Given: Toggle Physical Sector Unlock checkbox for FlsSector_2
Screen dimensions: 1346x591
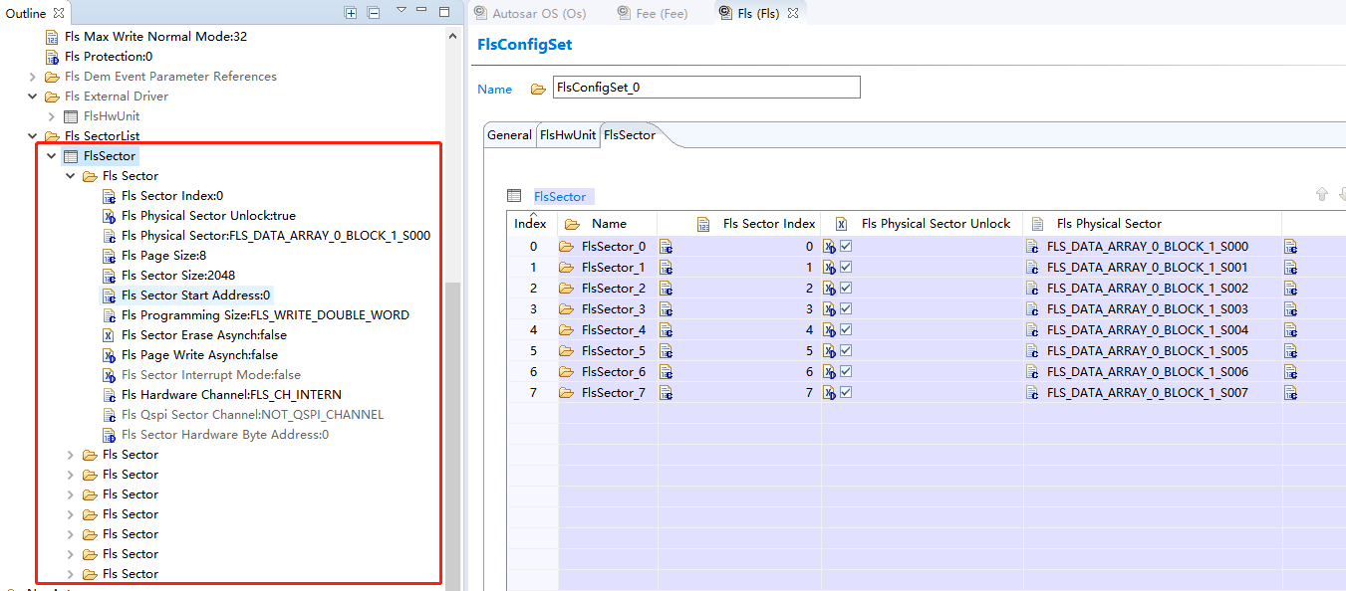Looking at the screenshot, I should click(x=846, y=288).
